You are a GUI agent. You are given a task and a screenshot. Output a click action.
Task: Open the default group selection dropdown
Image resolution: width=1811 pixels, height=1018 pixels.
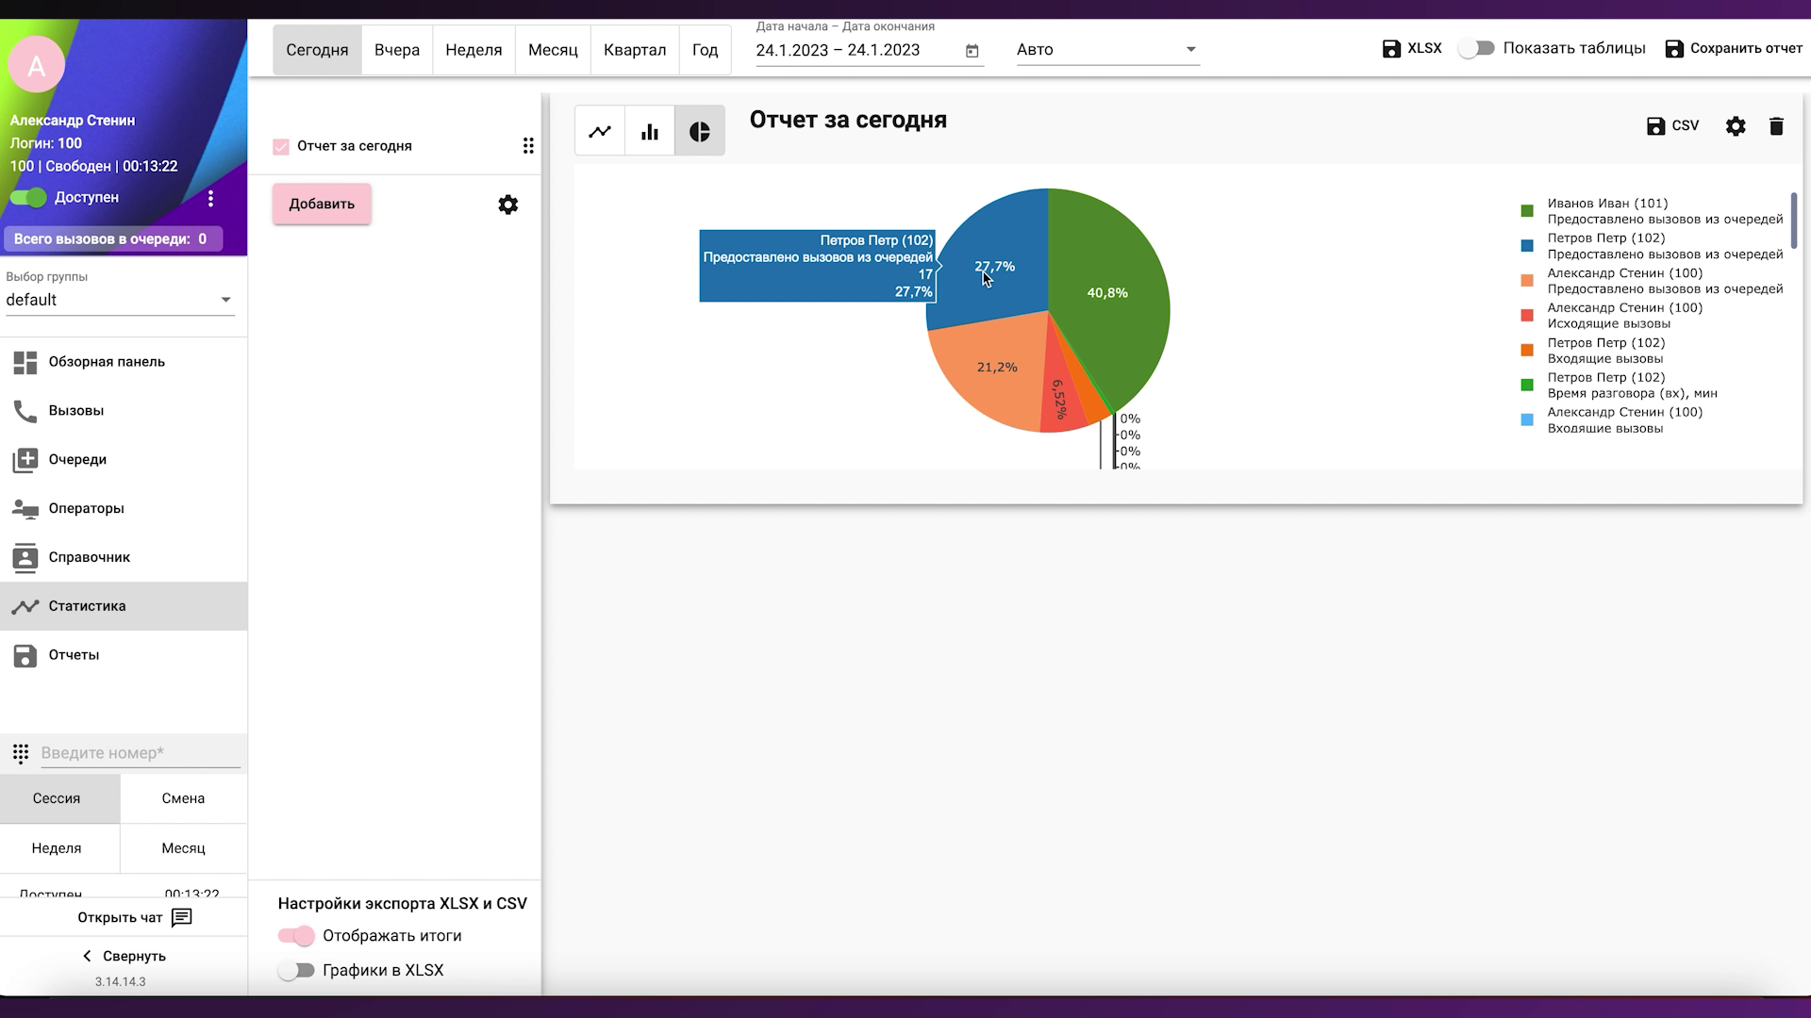pos(120,300)
